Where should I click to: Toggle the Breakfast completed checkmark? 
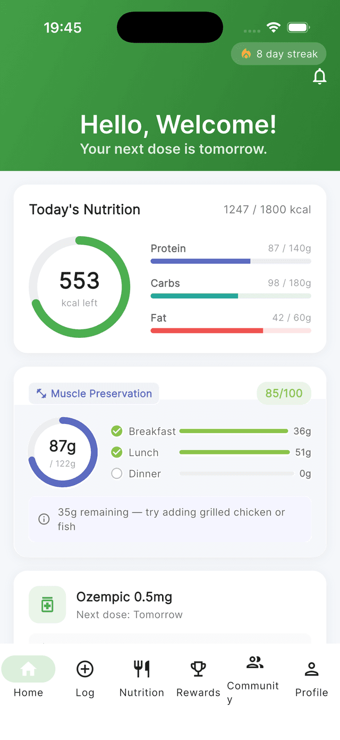tap(117, 431)
